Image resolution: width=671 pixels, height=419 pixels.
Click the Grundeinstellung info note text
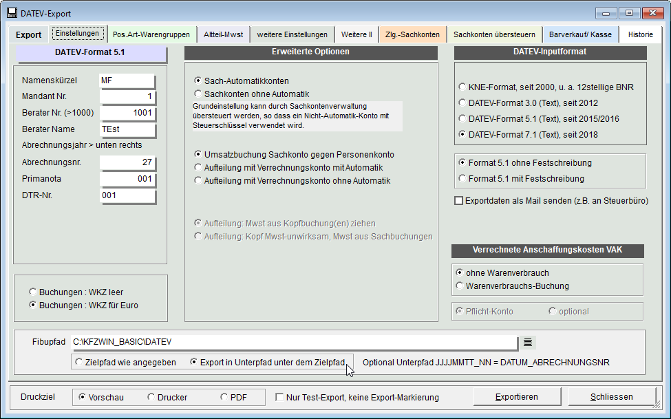point(297,116)
